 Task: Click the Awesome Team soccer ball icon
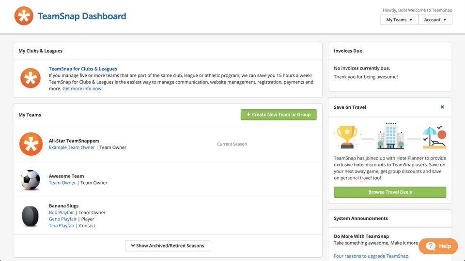(x=30, y=180)
